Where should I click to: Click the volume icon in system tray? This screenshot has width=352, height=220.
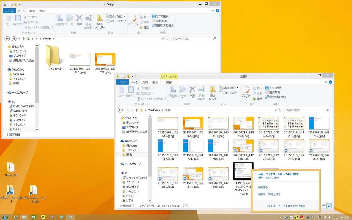click(329, 217)
